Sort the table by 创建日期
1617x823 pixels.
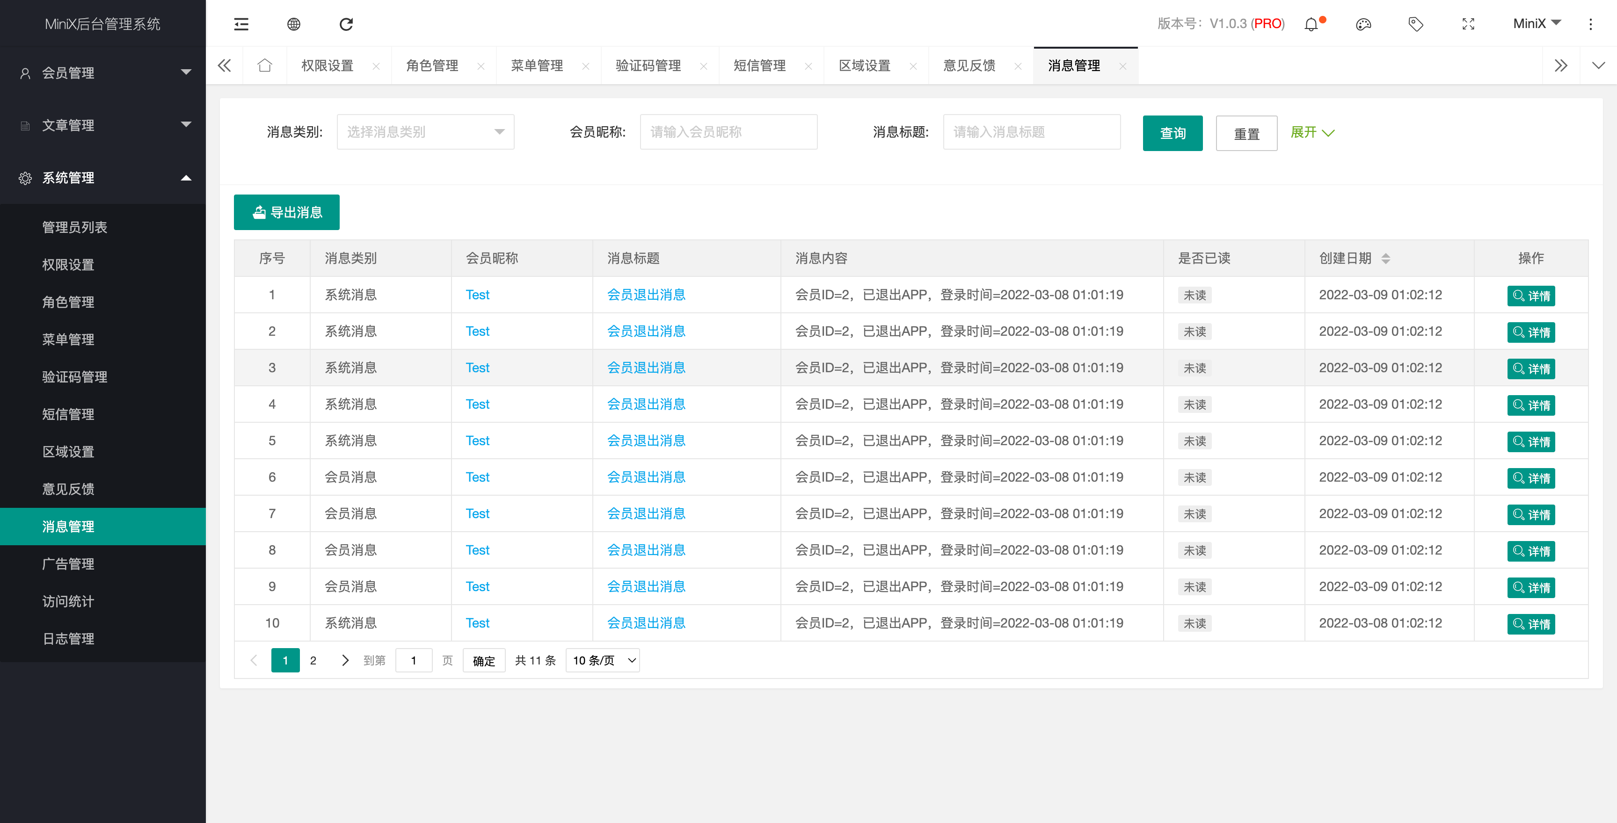pos(1385,258)
